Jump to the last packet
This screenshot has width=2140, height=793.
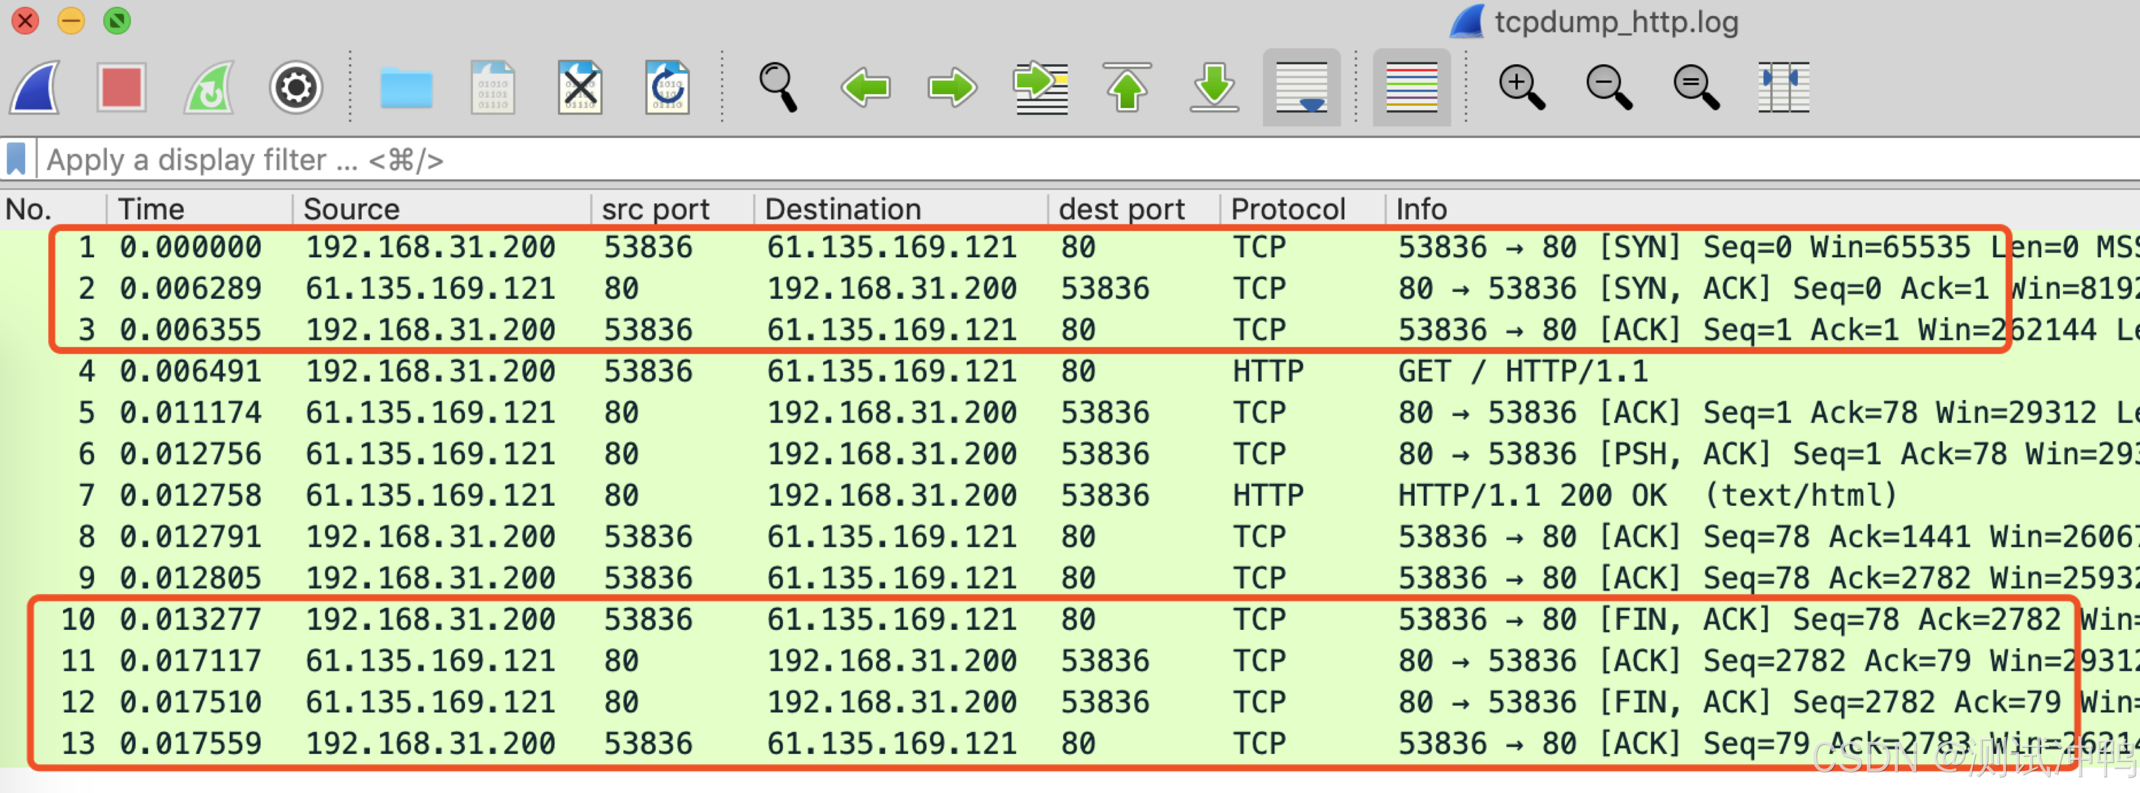tap(1215, 87)
